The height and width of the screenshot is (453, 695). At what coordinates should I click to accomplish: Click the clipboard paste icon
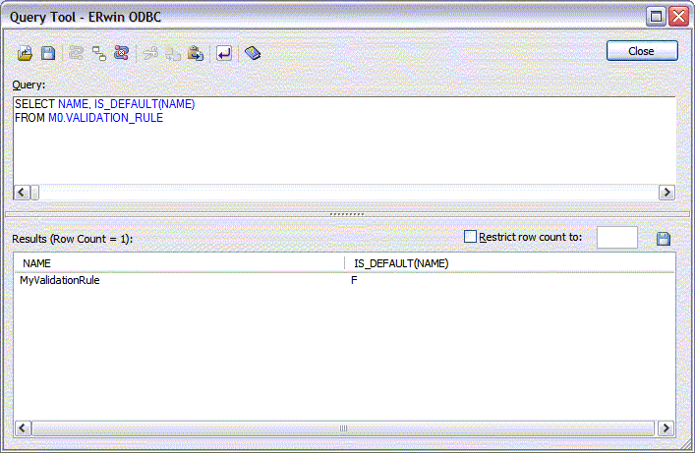(x=196, y=54)
